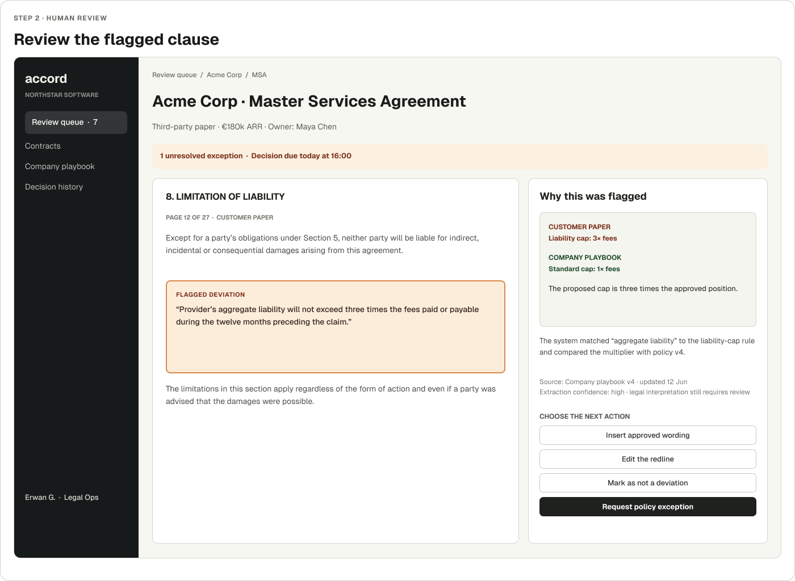Click Request policy exception button
Image resolution: width=795 pixels, height=581 pixels.
648,507
